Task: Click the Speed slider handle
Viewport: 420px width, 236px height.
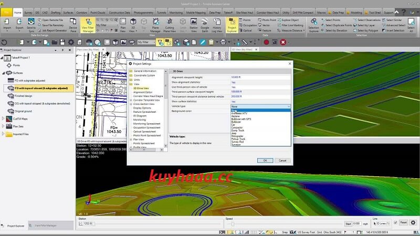Action: (233, 224)
